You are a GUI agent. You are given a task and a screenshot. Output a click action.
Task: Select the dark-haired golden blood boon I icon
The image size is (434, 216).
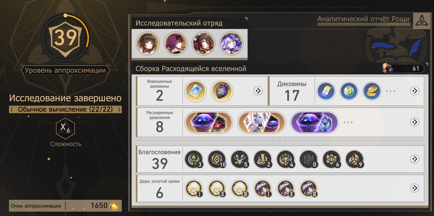coord(263,188)
